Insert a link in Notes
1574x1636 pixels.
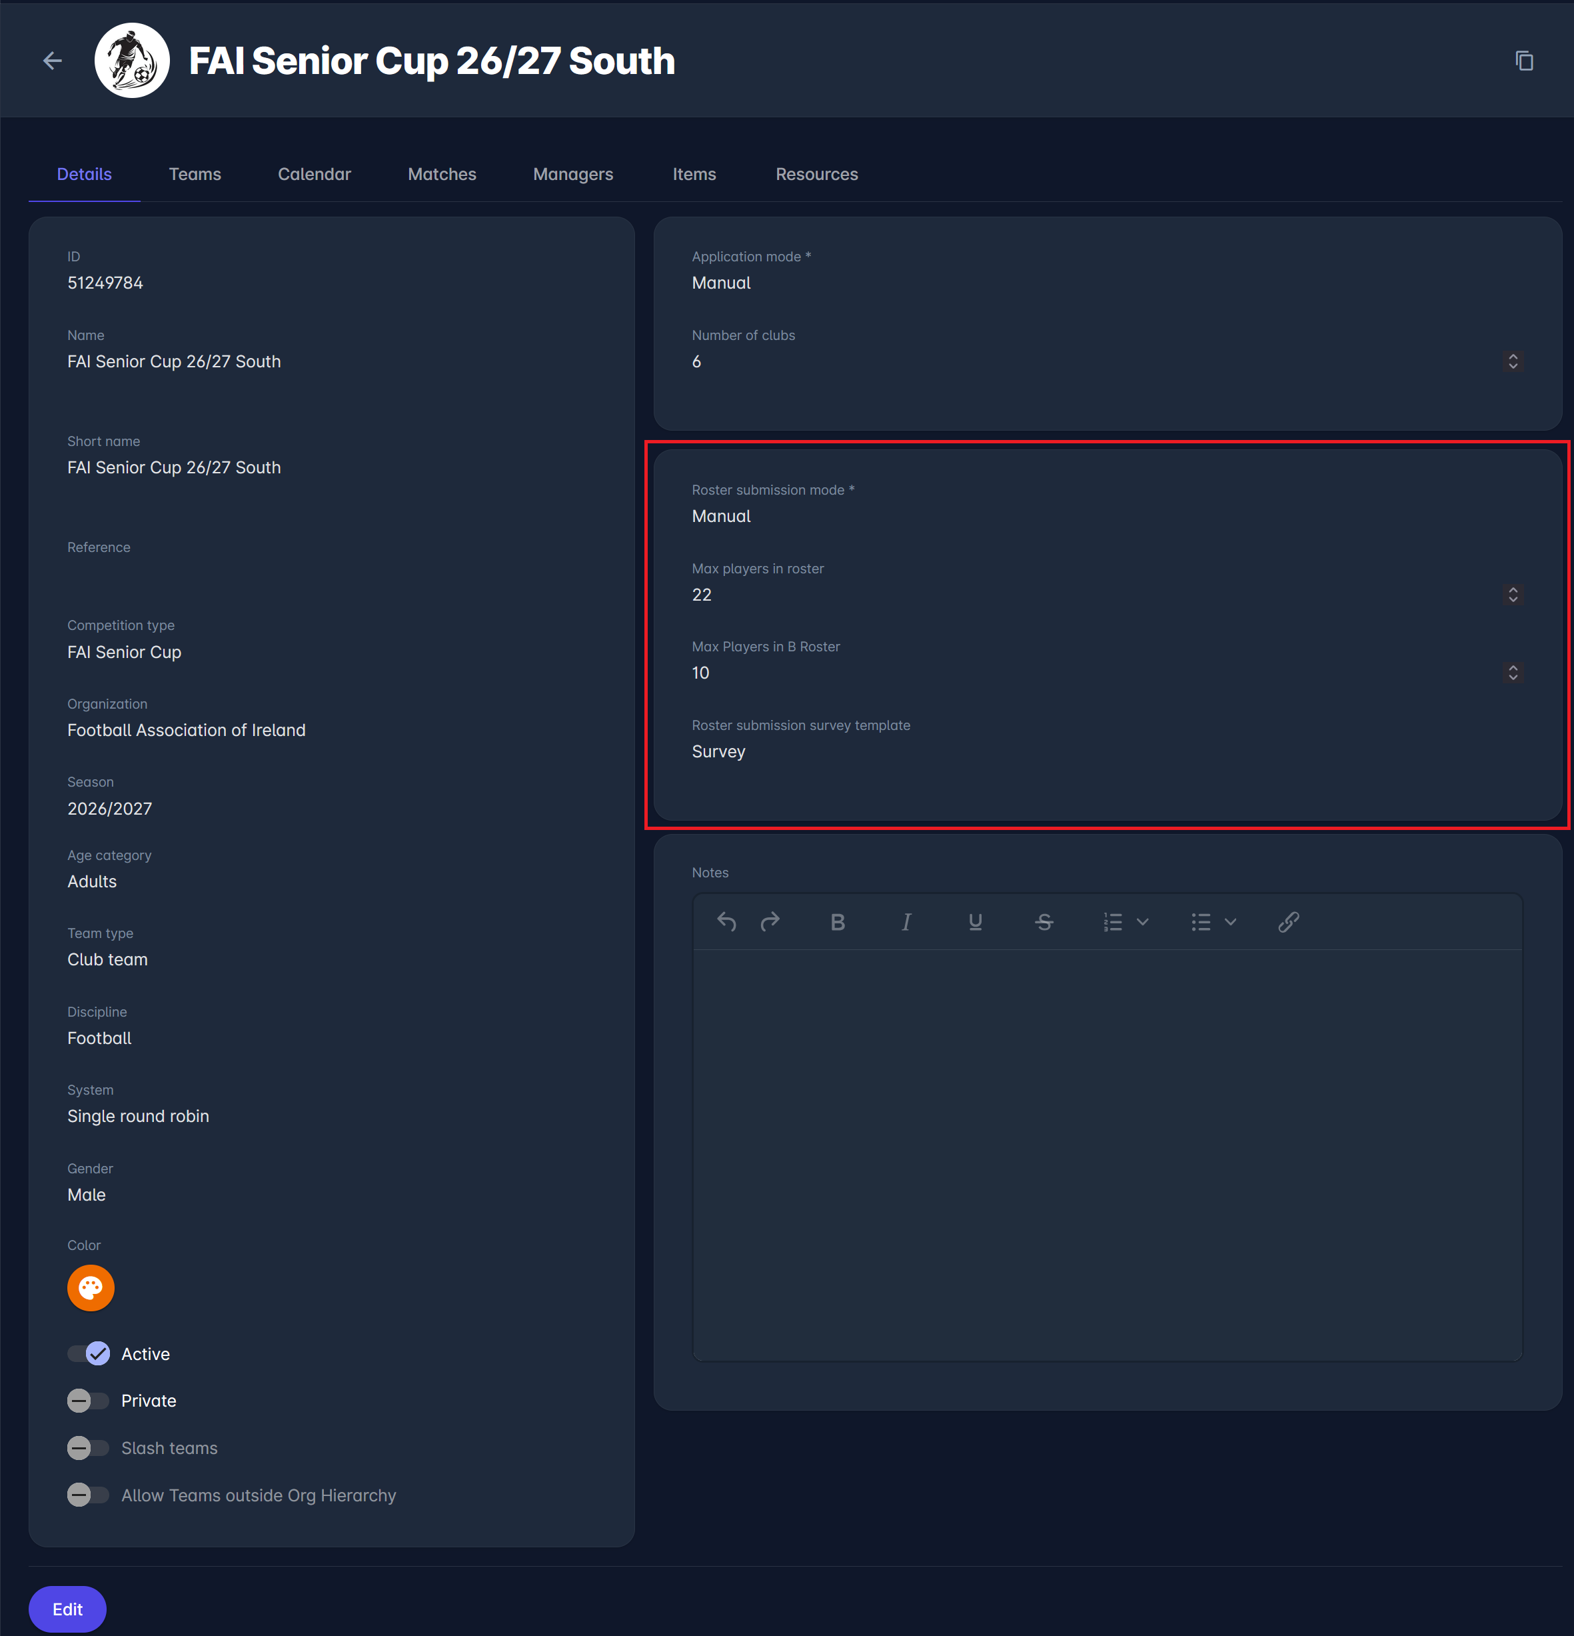point(1289,921)
